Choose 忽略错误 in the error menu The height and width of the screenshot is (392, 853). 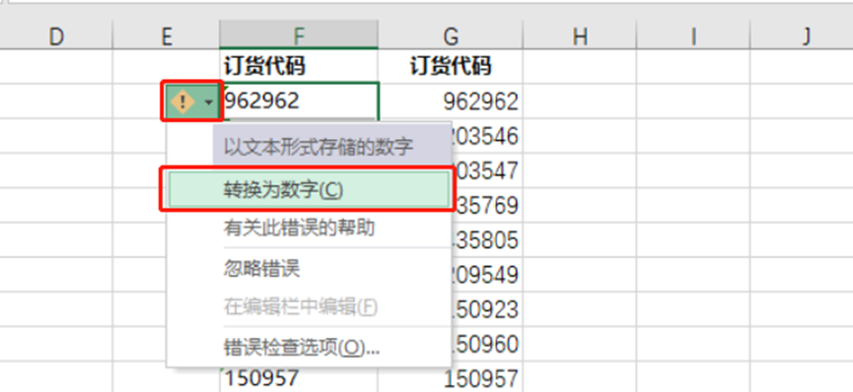click(309, 269)
